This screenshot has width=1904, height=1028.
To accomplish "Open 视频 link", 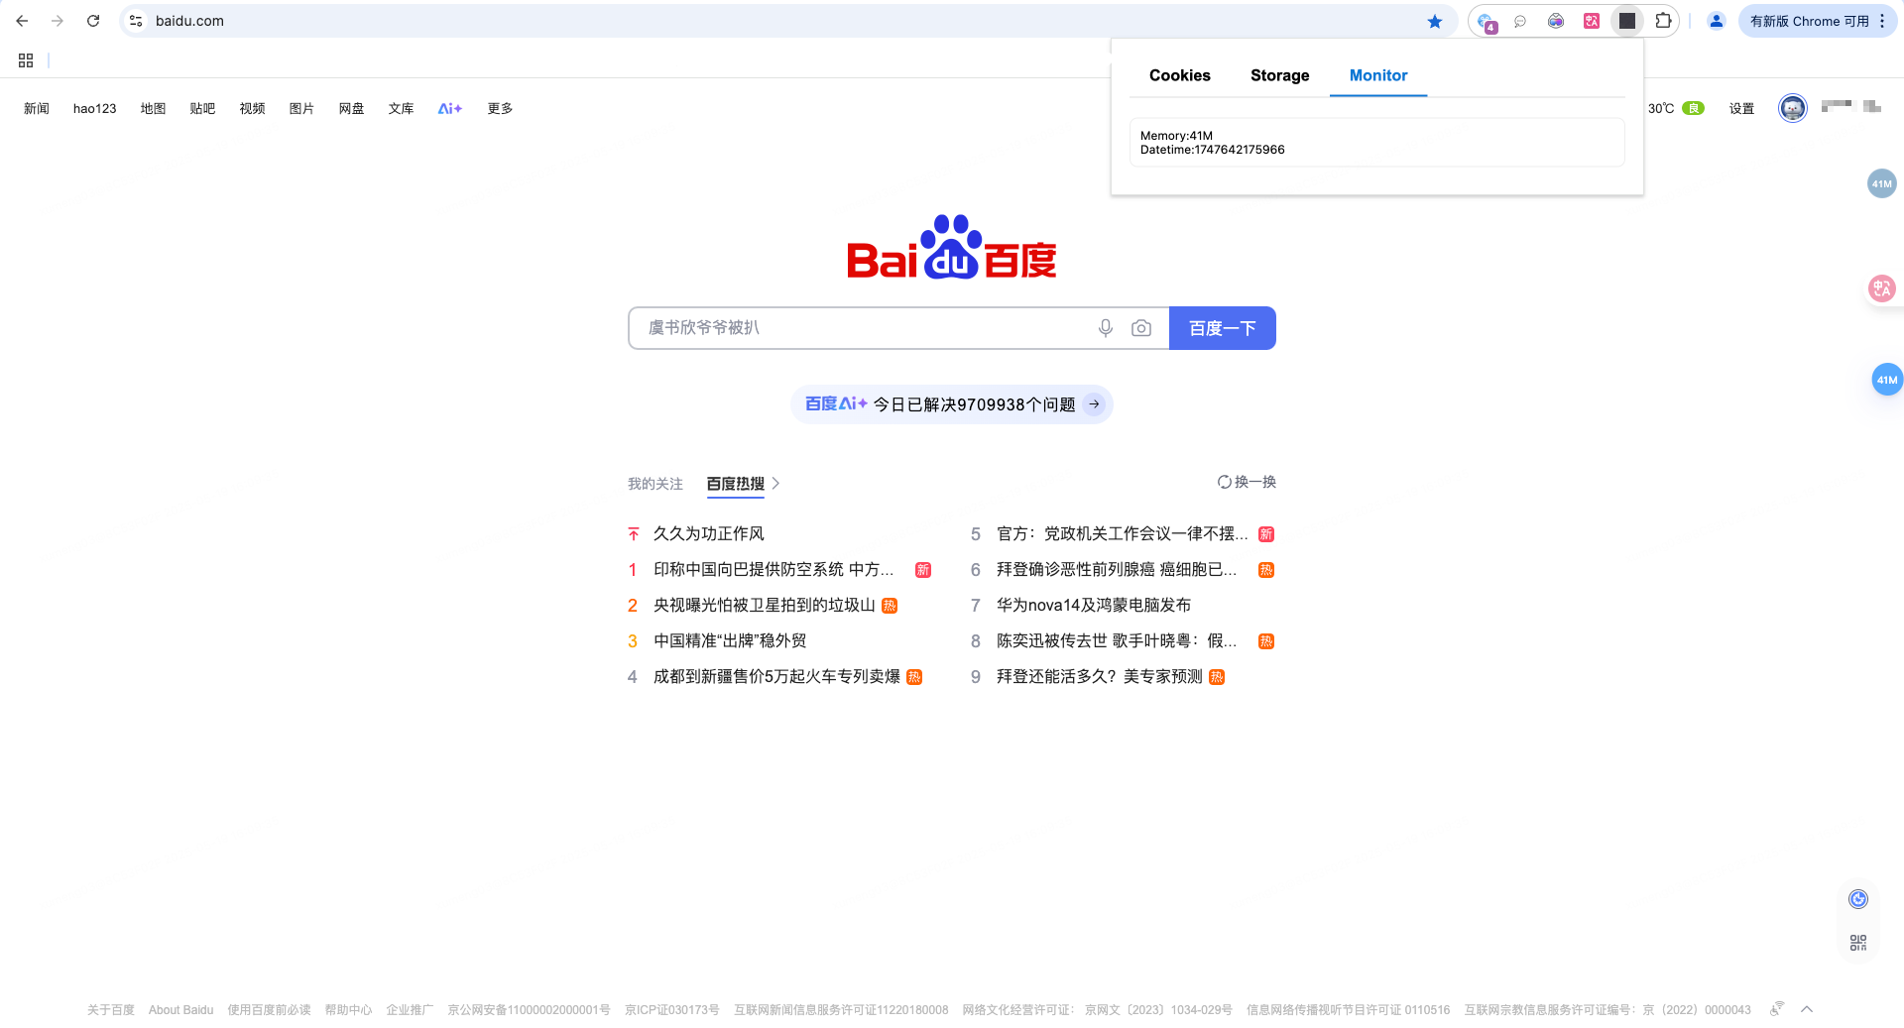I will 252,108.
